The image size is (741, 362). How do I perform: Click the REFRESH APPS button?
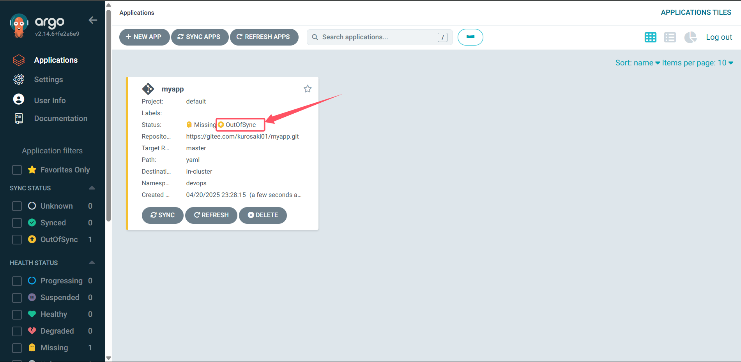264,37
